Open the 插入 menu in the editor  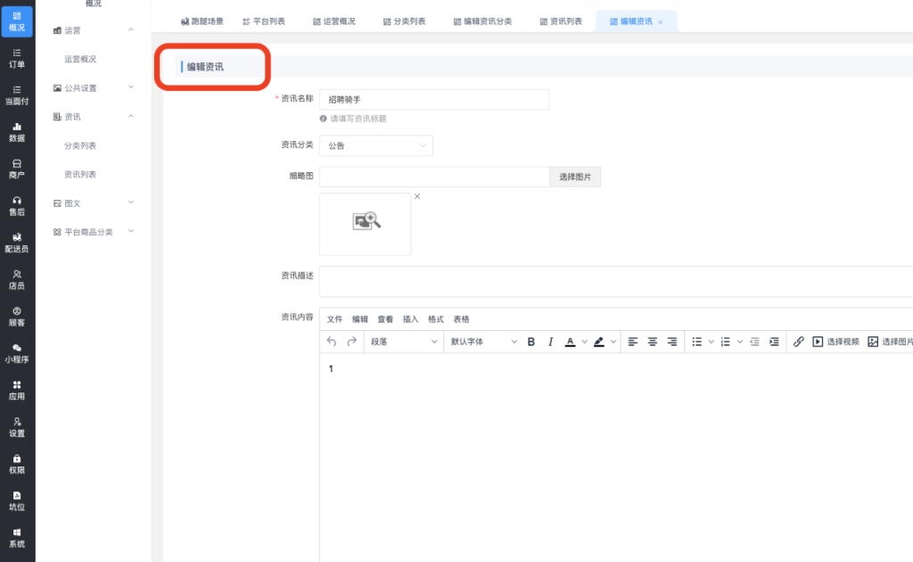coord(411,319)
